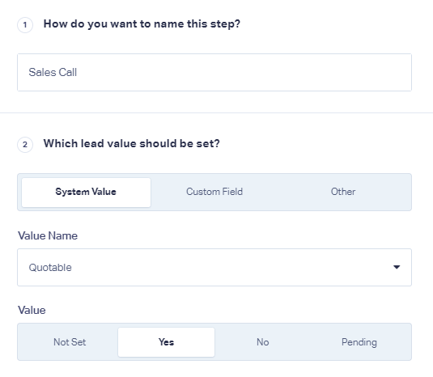
Task: Click the divider line between step sections
Action: [x=217, y=112]
